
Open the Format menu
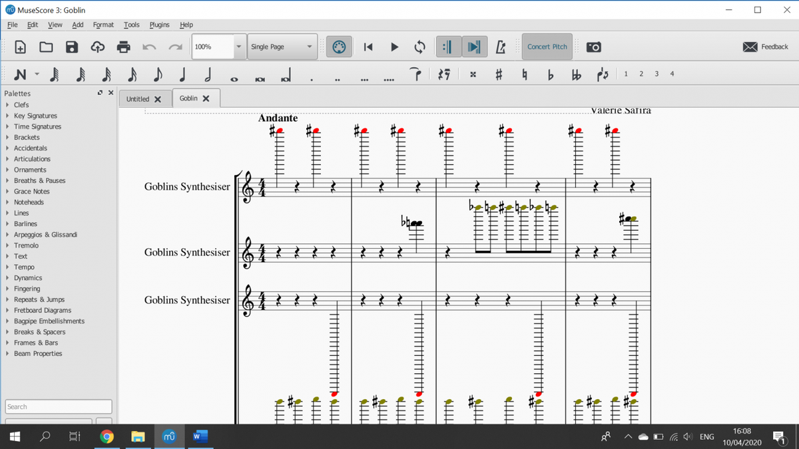103,25
